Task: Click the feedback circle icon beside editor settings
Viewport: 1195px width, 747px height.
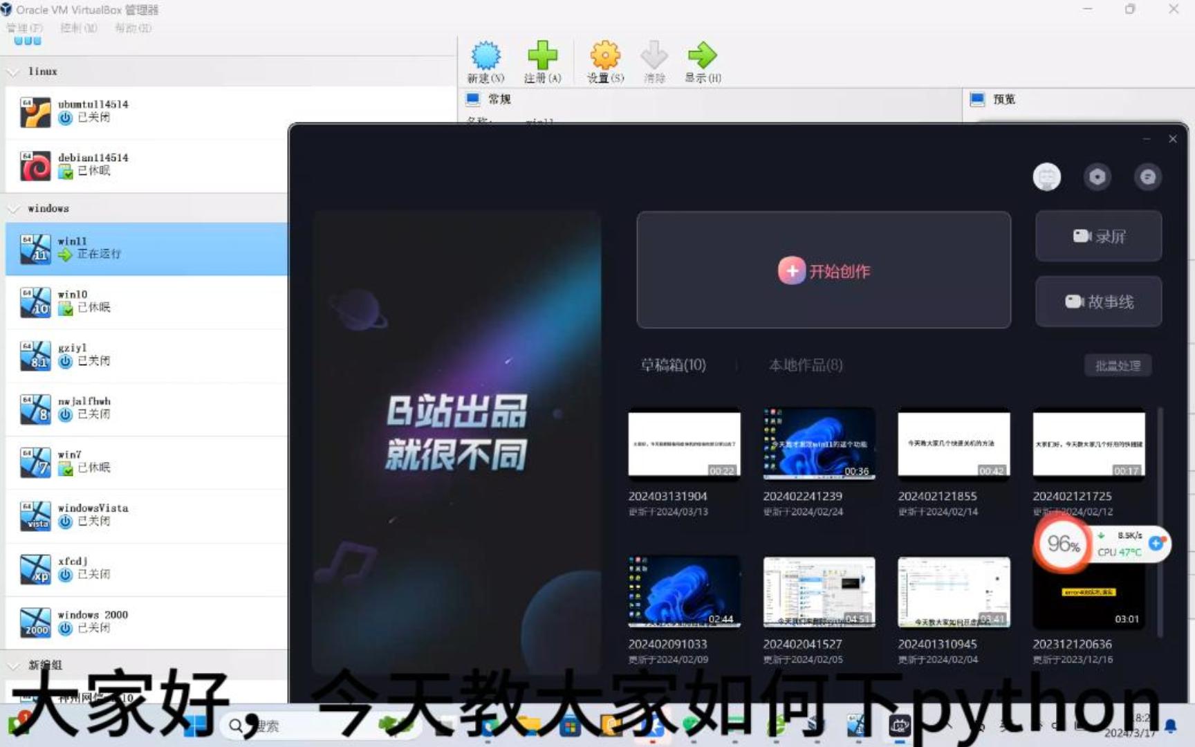Action: [1147, 177]
